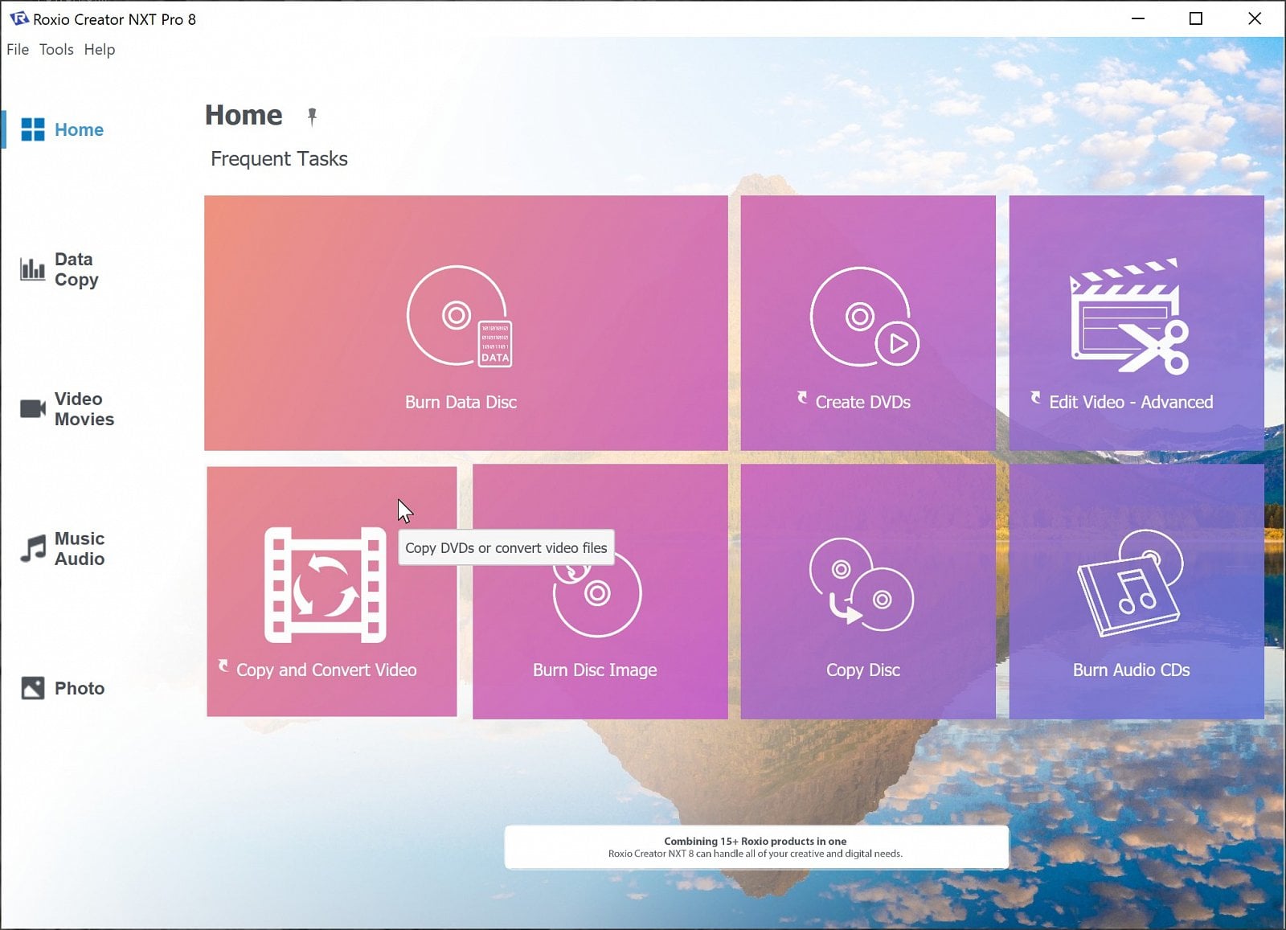Click the Burn Disc Image label
The width and height of the screenshot is (1286, 930).
[x=595, y=670]
